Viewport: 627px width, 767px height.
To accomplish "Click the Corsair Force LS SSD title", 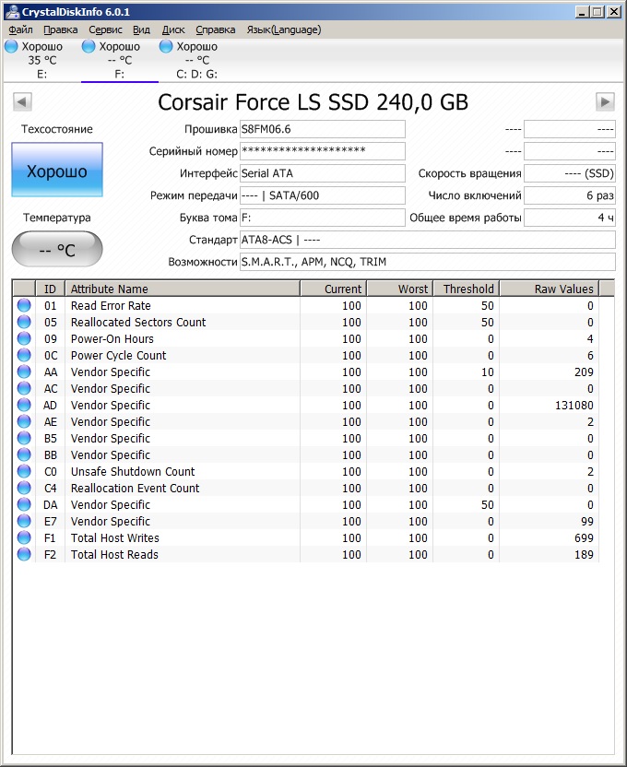I will pyautogui.click(x=313, y=102).
